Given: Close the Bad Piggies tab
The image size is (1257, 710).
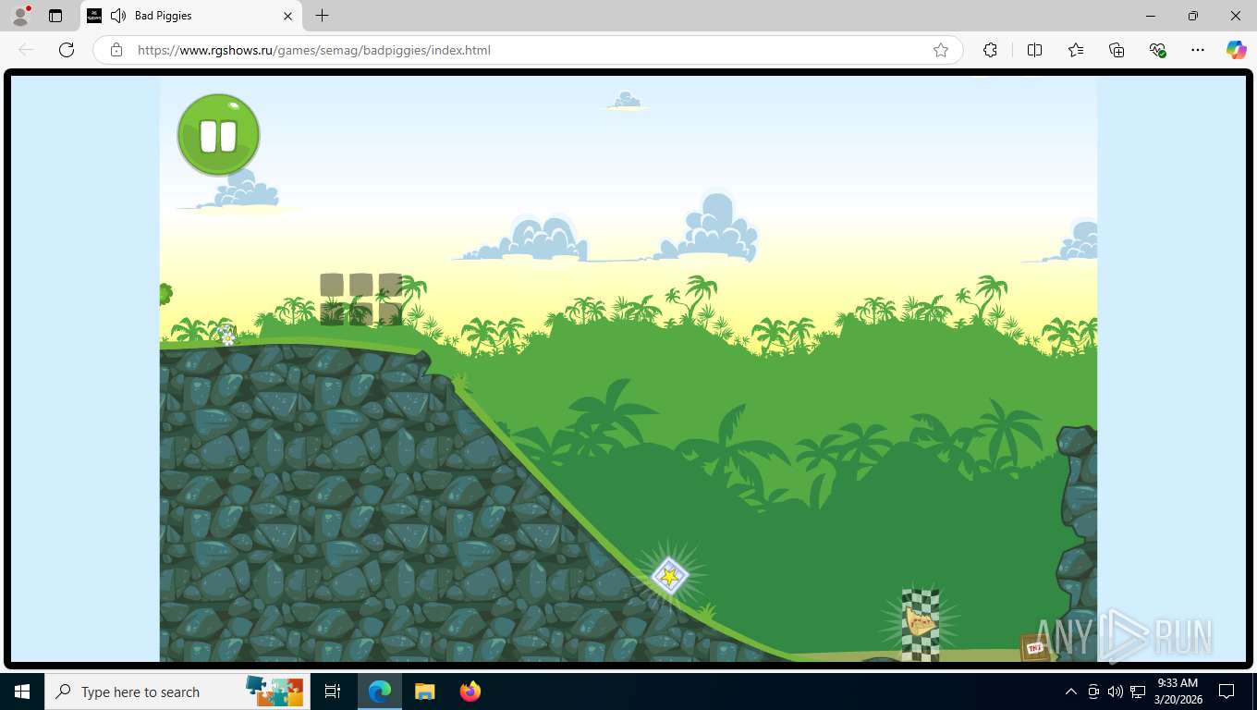Looking at the screenshot, I should [287, 16].
